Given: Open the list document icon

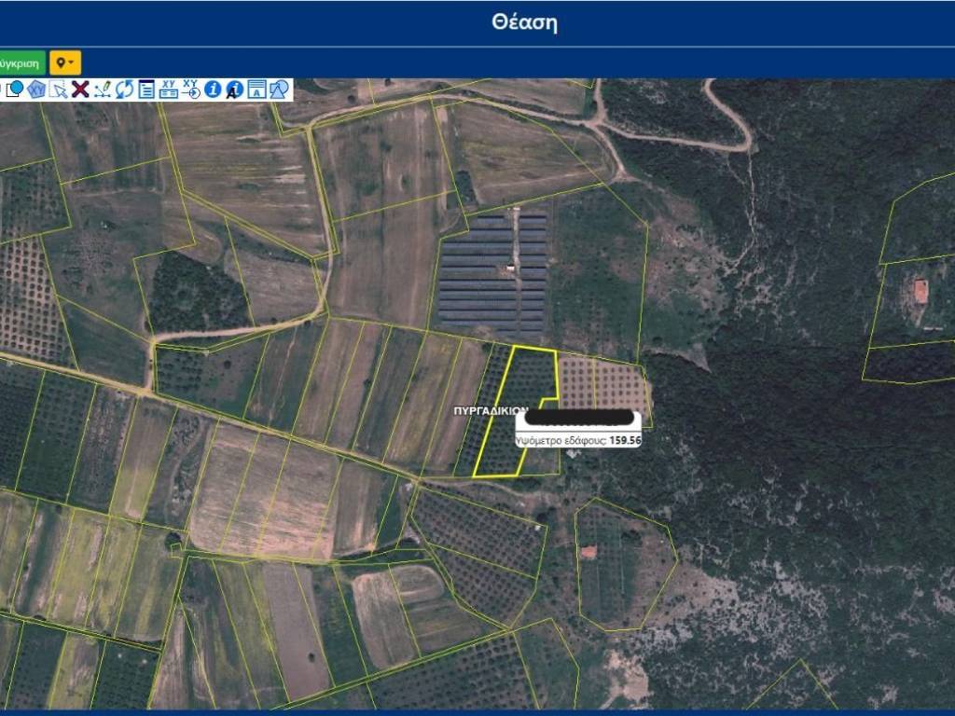Looking at the screenshot, I should point(146,90).
